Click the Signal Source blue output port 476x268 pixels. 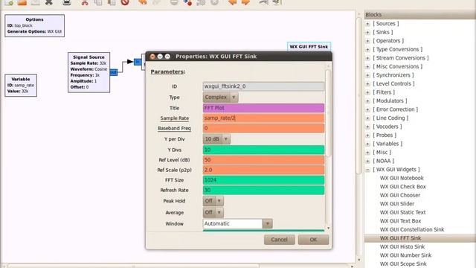[x=114, y=72]
